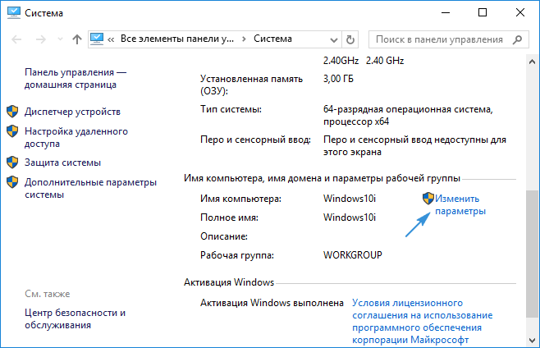Go to Панель управления — домашняя страница

click(x=76, y=78)
